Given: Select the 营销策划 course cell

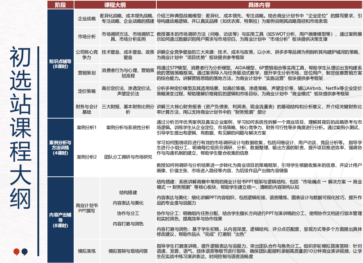Looking at the screenshot, I should [x=87, y=73].
